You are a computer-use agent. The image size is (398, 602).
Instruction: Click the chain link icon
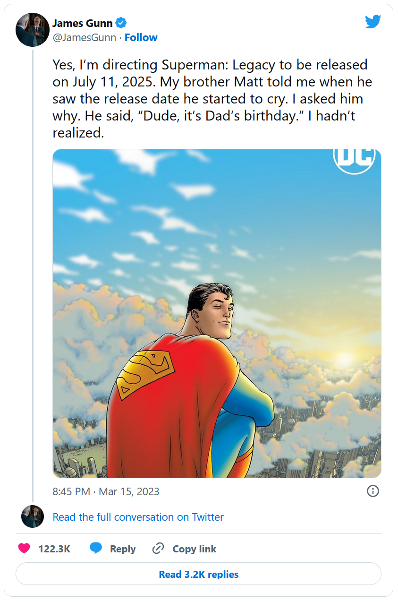pyautogui.click(x=158, y=549)
